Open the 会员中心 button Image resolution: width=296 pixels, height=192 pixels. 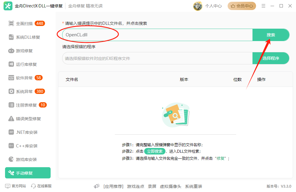tap(242, 6)
